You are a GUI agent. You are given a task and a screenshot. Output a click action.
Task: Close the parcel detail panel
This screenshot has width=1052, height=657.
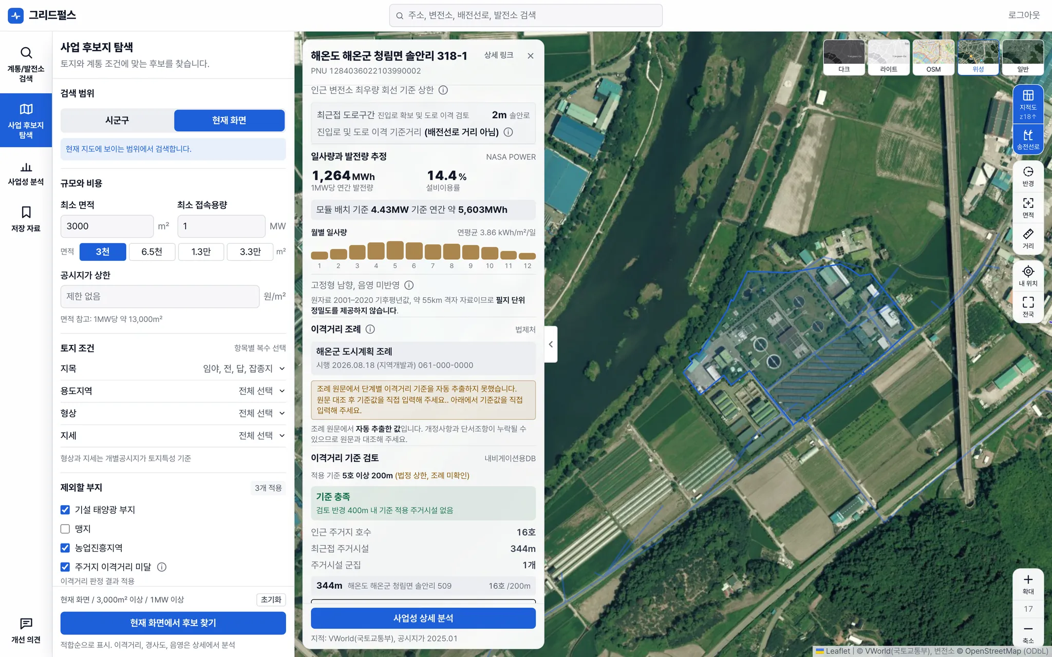point(531,56)
